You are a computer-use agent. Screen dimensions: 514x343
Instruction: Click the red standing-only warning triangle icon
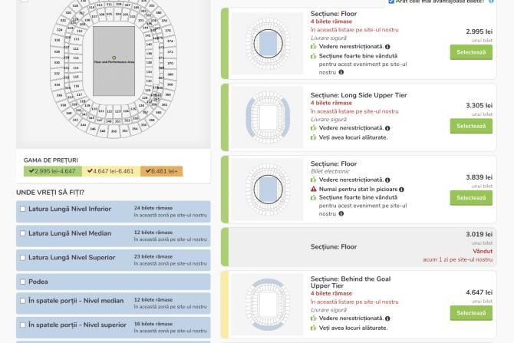click(x=314, y=189)
